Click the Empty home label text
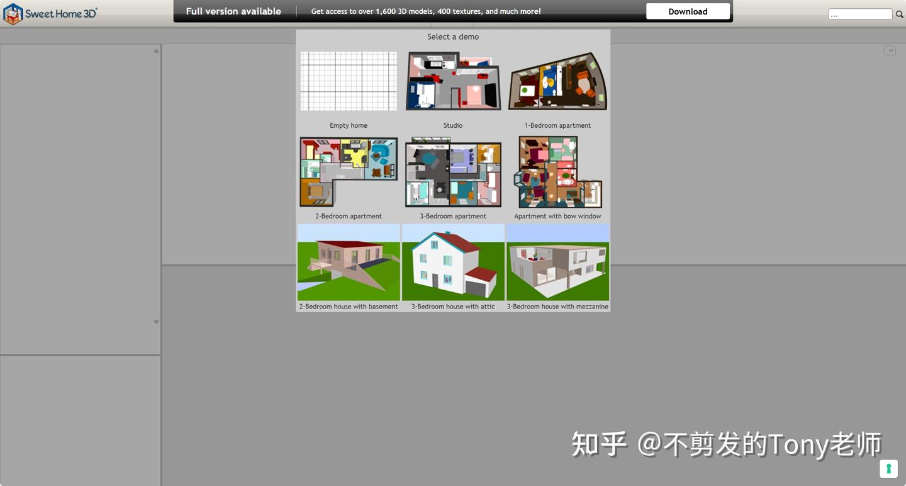The image size is (906, 486). tap(348, 125)
